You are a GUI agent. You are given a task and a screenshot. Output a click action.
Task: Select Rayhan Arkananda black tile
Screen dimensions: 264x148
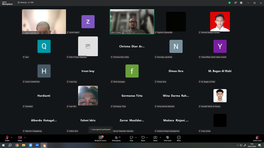(176, 22)
